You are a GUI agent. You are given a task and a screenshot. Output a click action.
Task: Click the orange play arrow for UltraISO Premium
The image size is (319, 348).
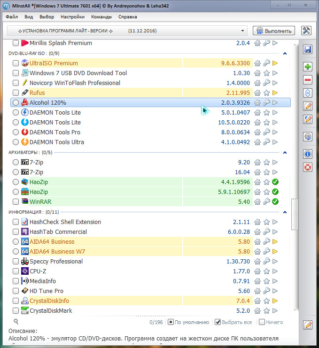(x=275, y=63)
